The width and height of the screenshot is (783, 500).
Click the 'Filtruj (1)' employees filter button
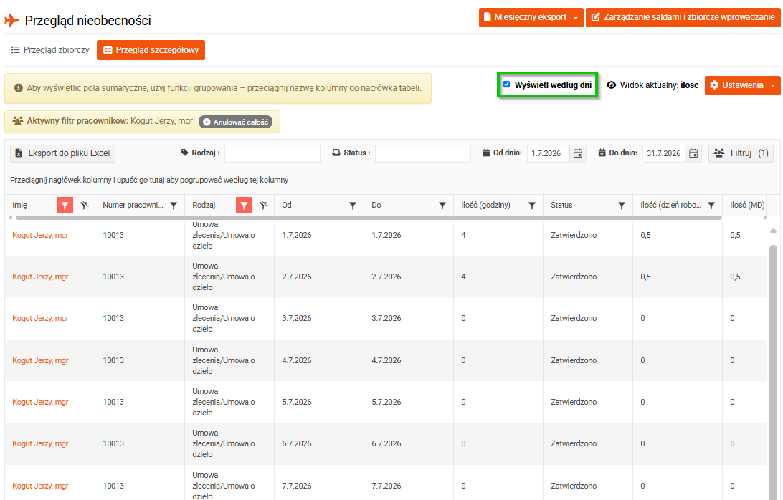741,153
